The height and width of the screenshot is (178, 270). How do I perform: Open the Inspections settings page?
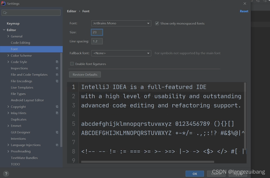click(x=19, y=68)
